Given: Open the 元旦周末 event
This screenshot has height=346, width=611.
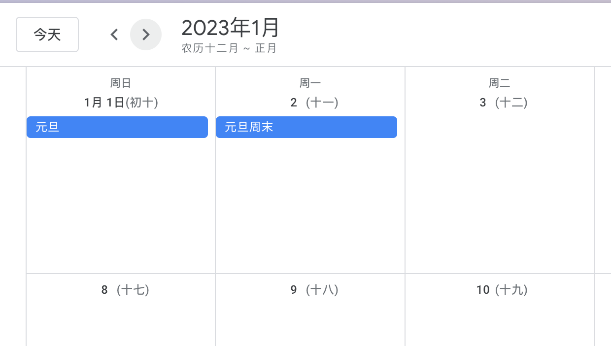Looking at the screenshot, I should click(306, 127).
